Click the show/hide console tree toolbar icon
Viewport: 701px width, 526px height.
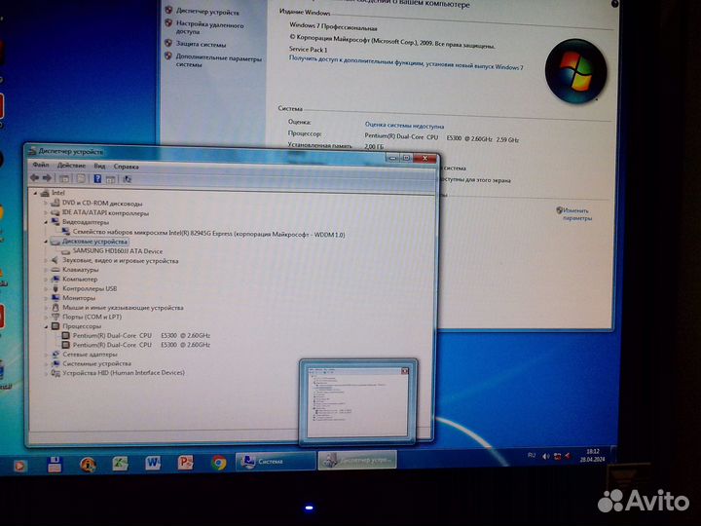[x=64, y=178]
